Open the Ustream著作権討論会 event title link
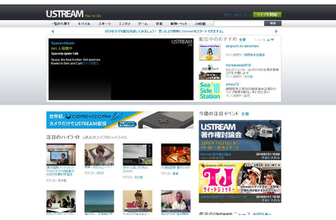 point(215,154)
